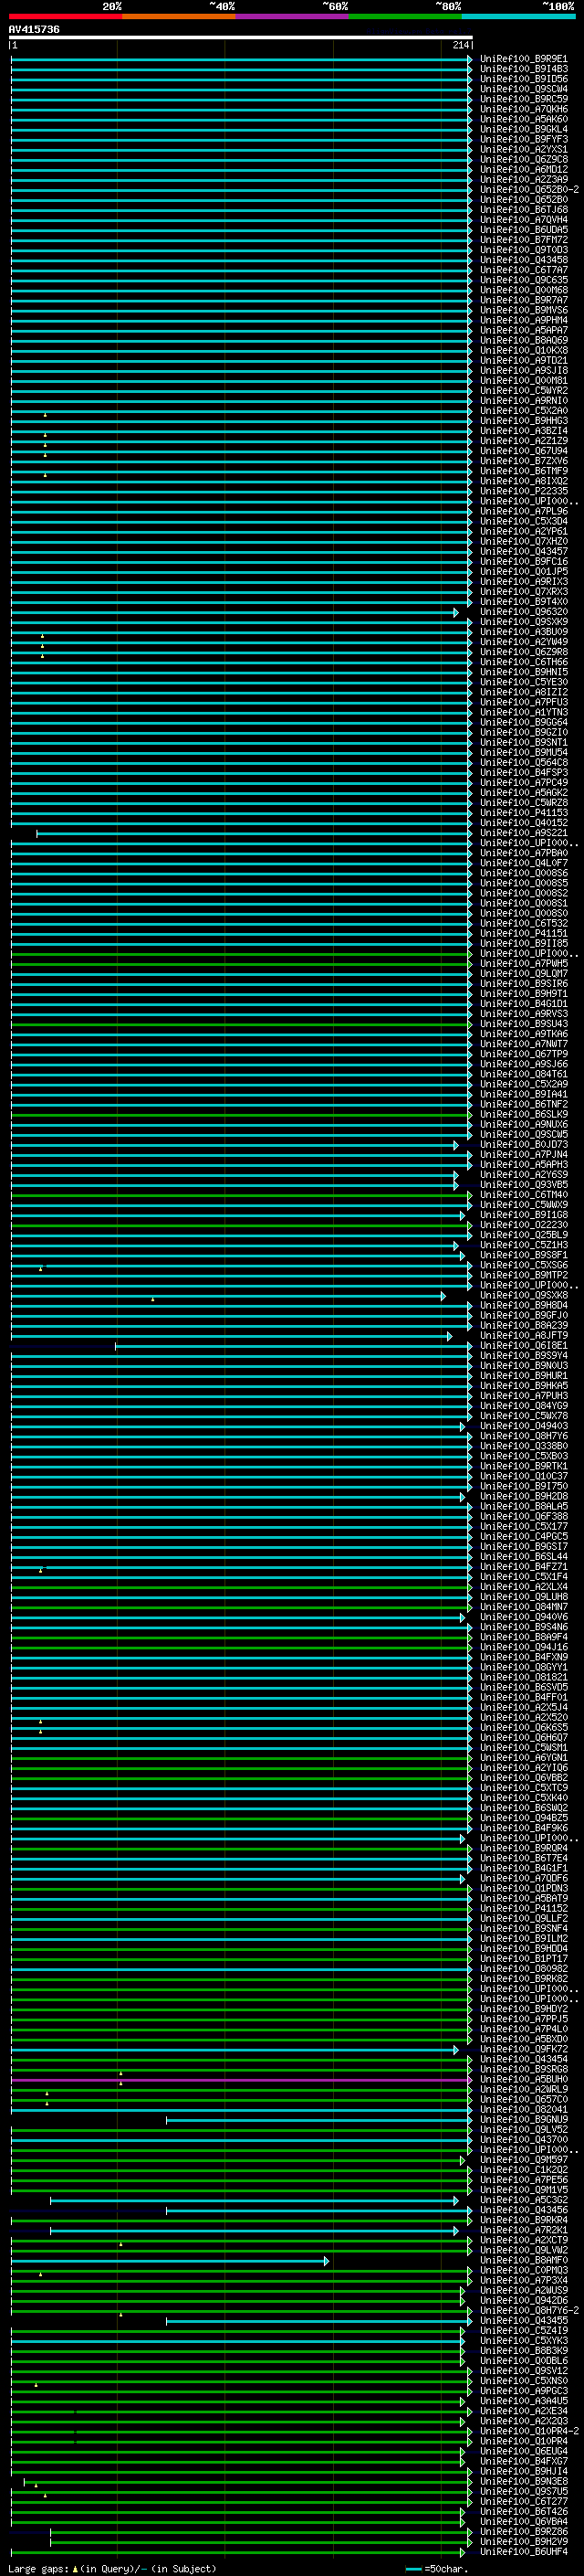The height and width of the screenshot is (2576, 584).
Task: Select the purple ~60% identity legend segment
Action: tap(293, 16)
